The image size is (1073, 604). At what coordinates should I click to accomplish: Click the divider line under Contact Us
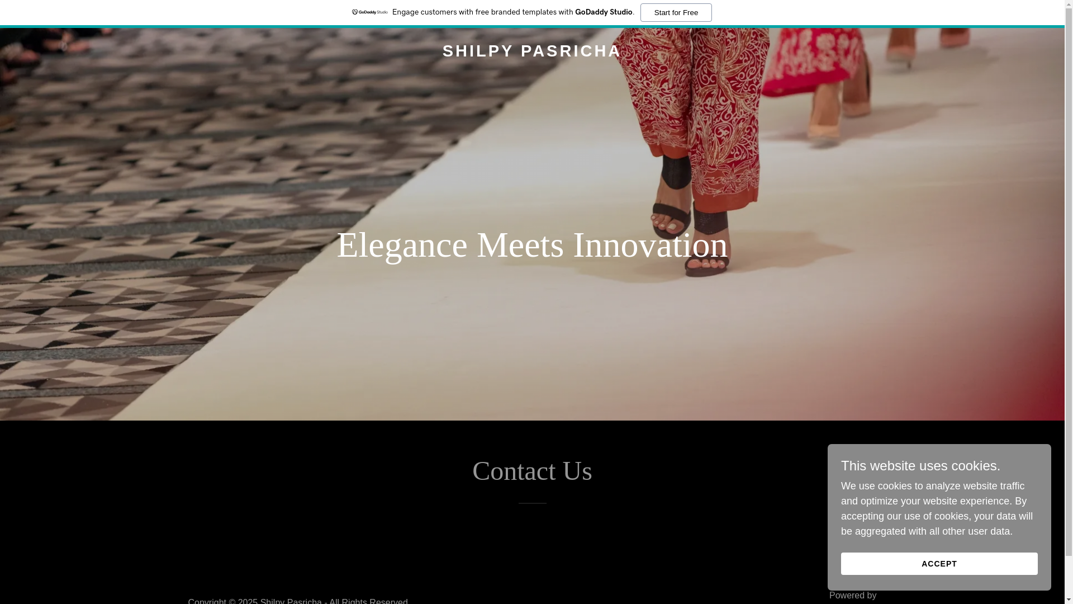[x=532, y=503]
